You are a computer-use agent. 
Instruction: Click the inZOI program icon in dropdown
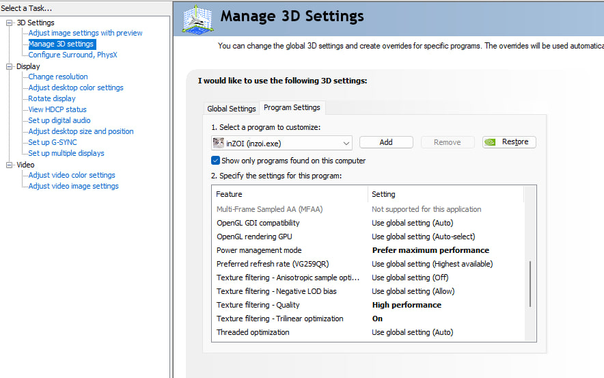[219, 143]
